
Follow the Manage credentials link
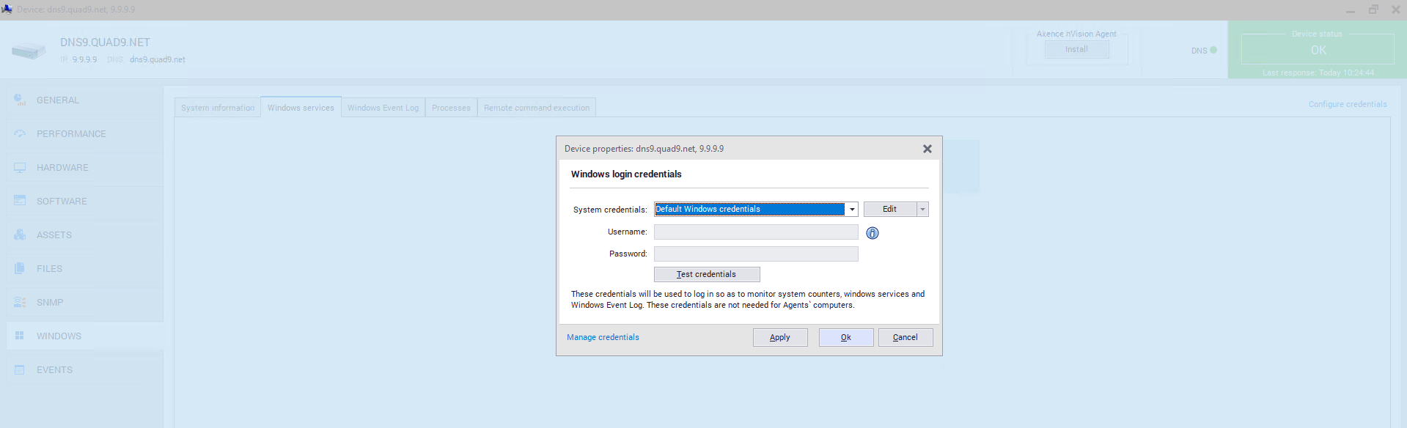(x=603, y=337)
